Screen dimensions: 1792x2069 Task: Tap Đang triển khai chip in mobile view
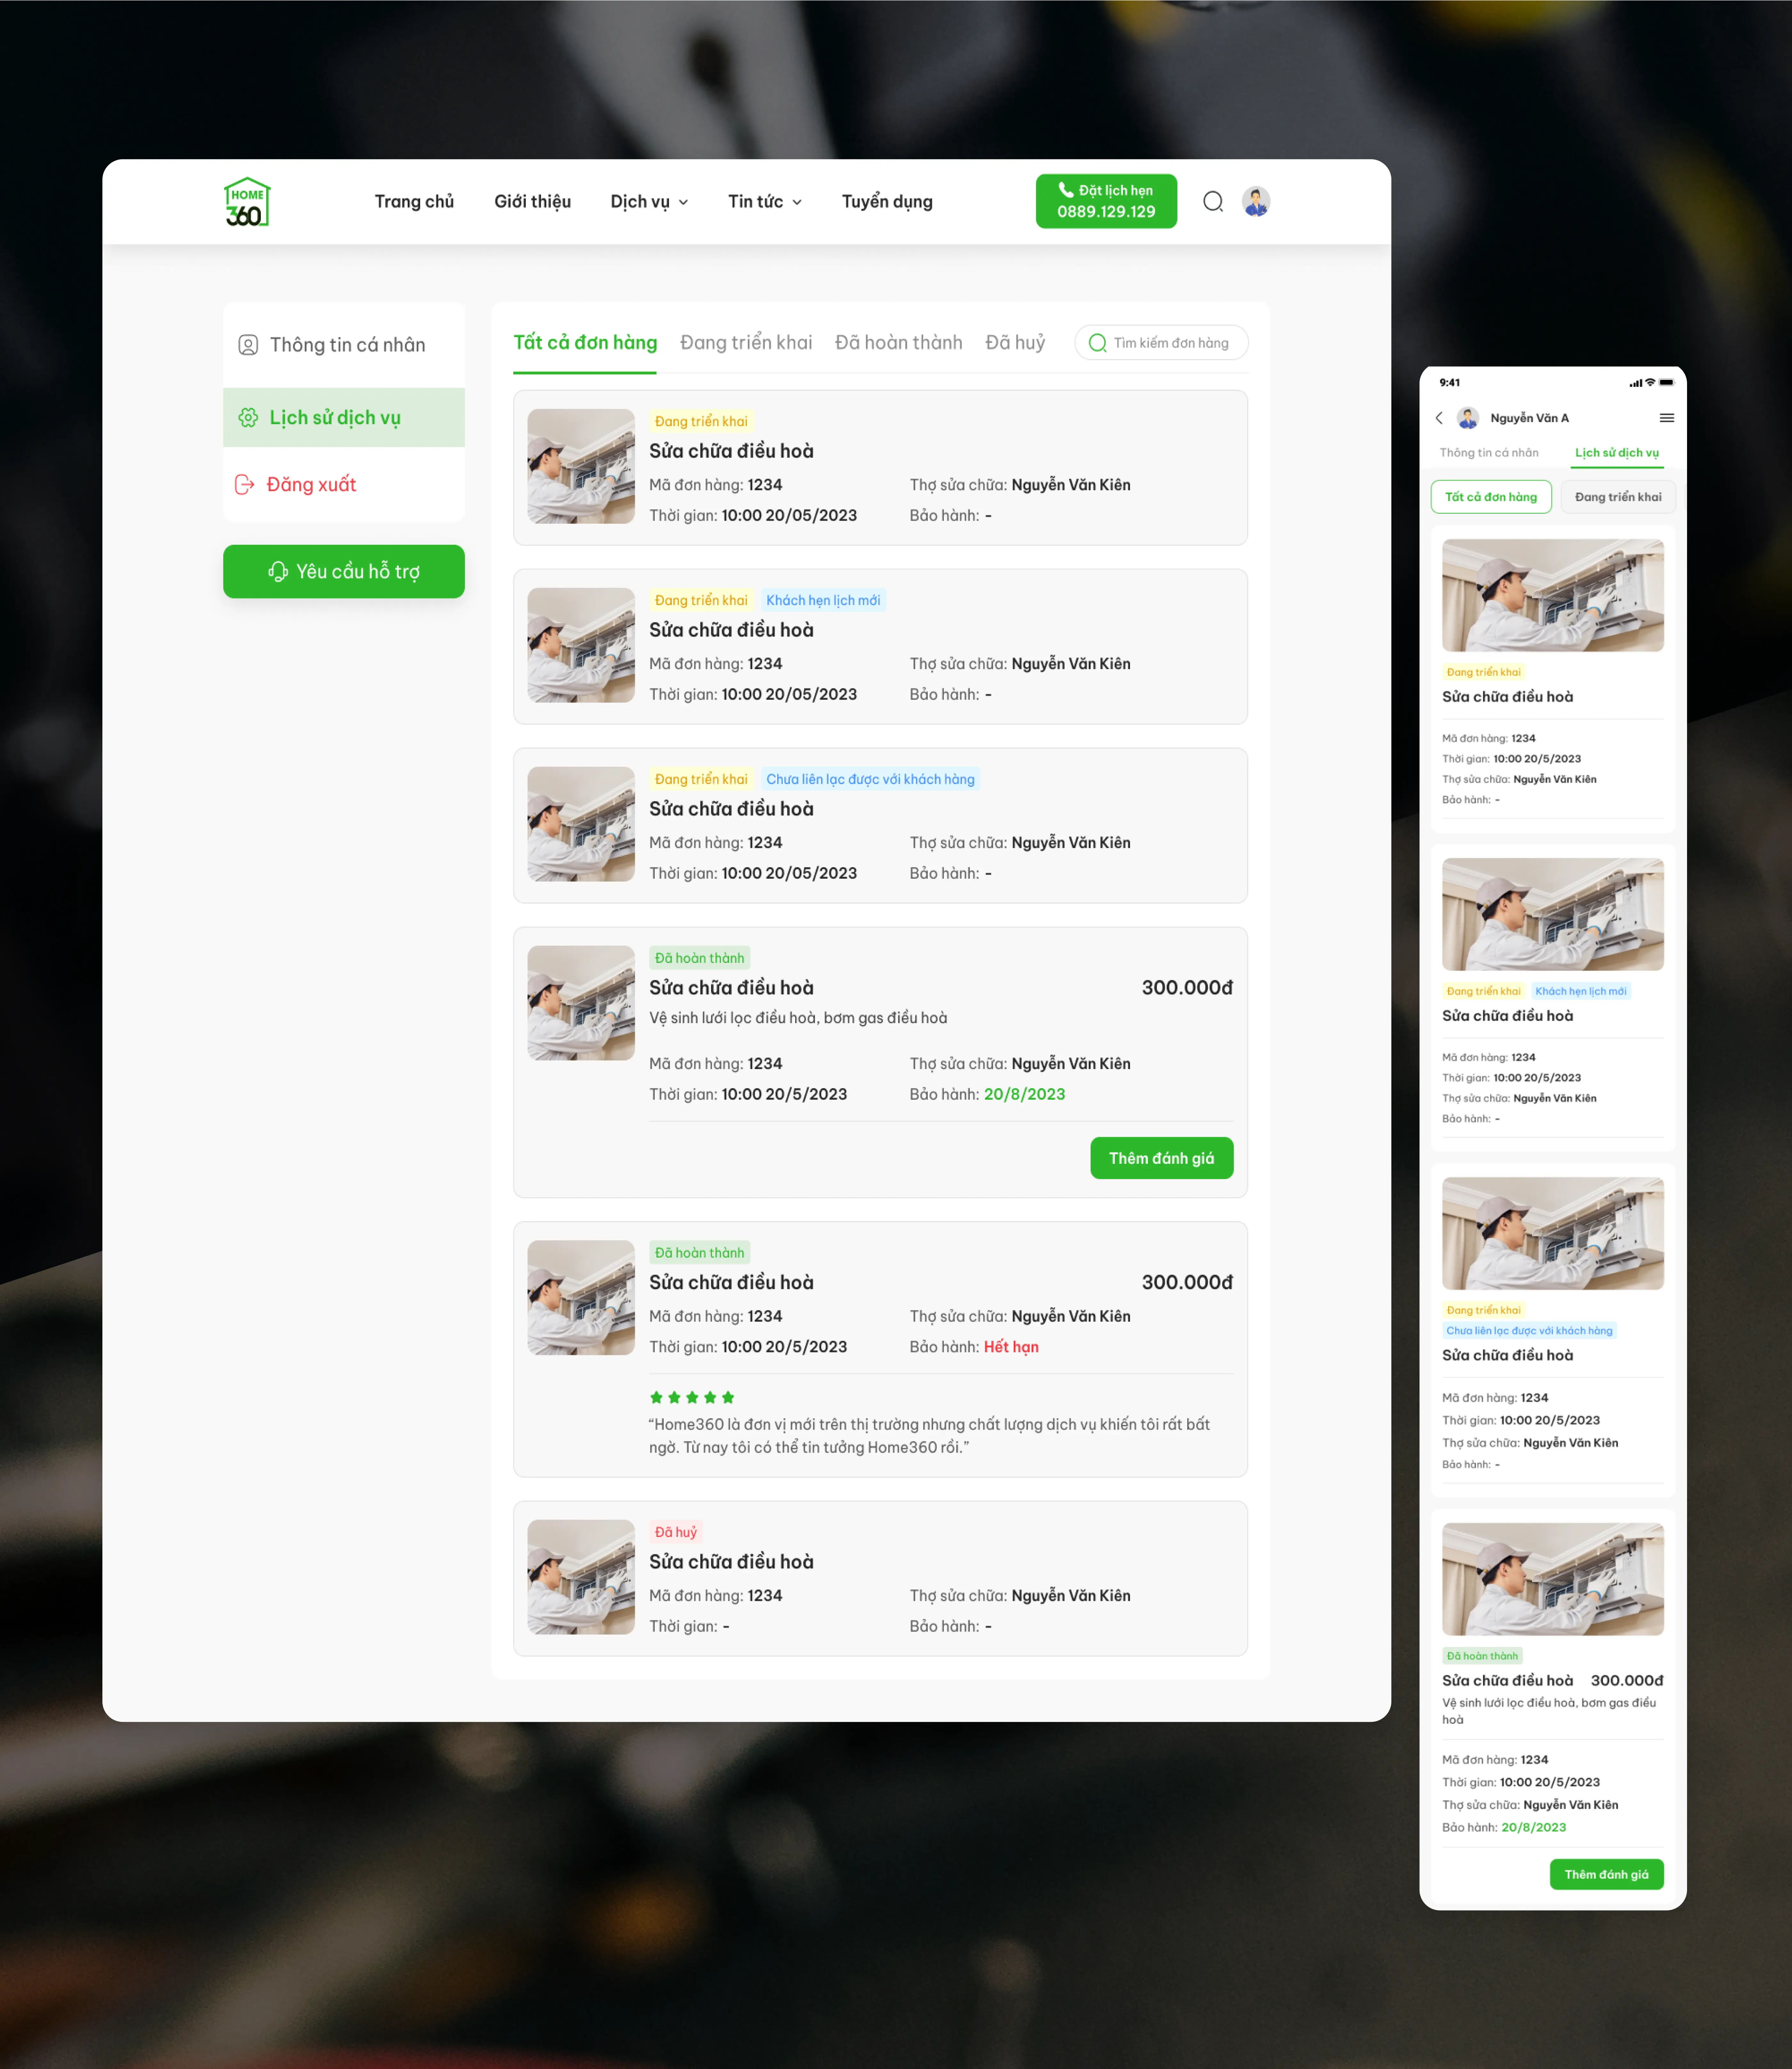point(1618,497)
